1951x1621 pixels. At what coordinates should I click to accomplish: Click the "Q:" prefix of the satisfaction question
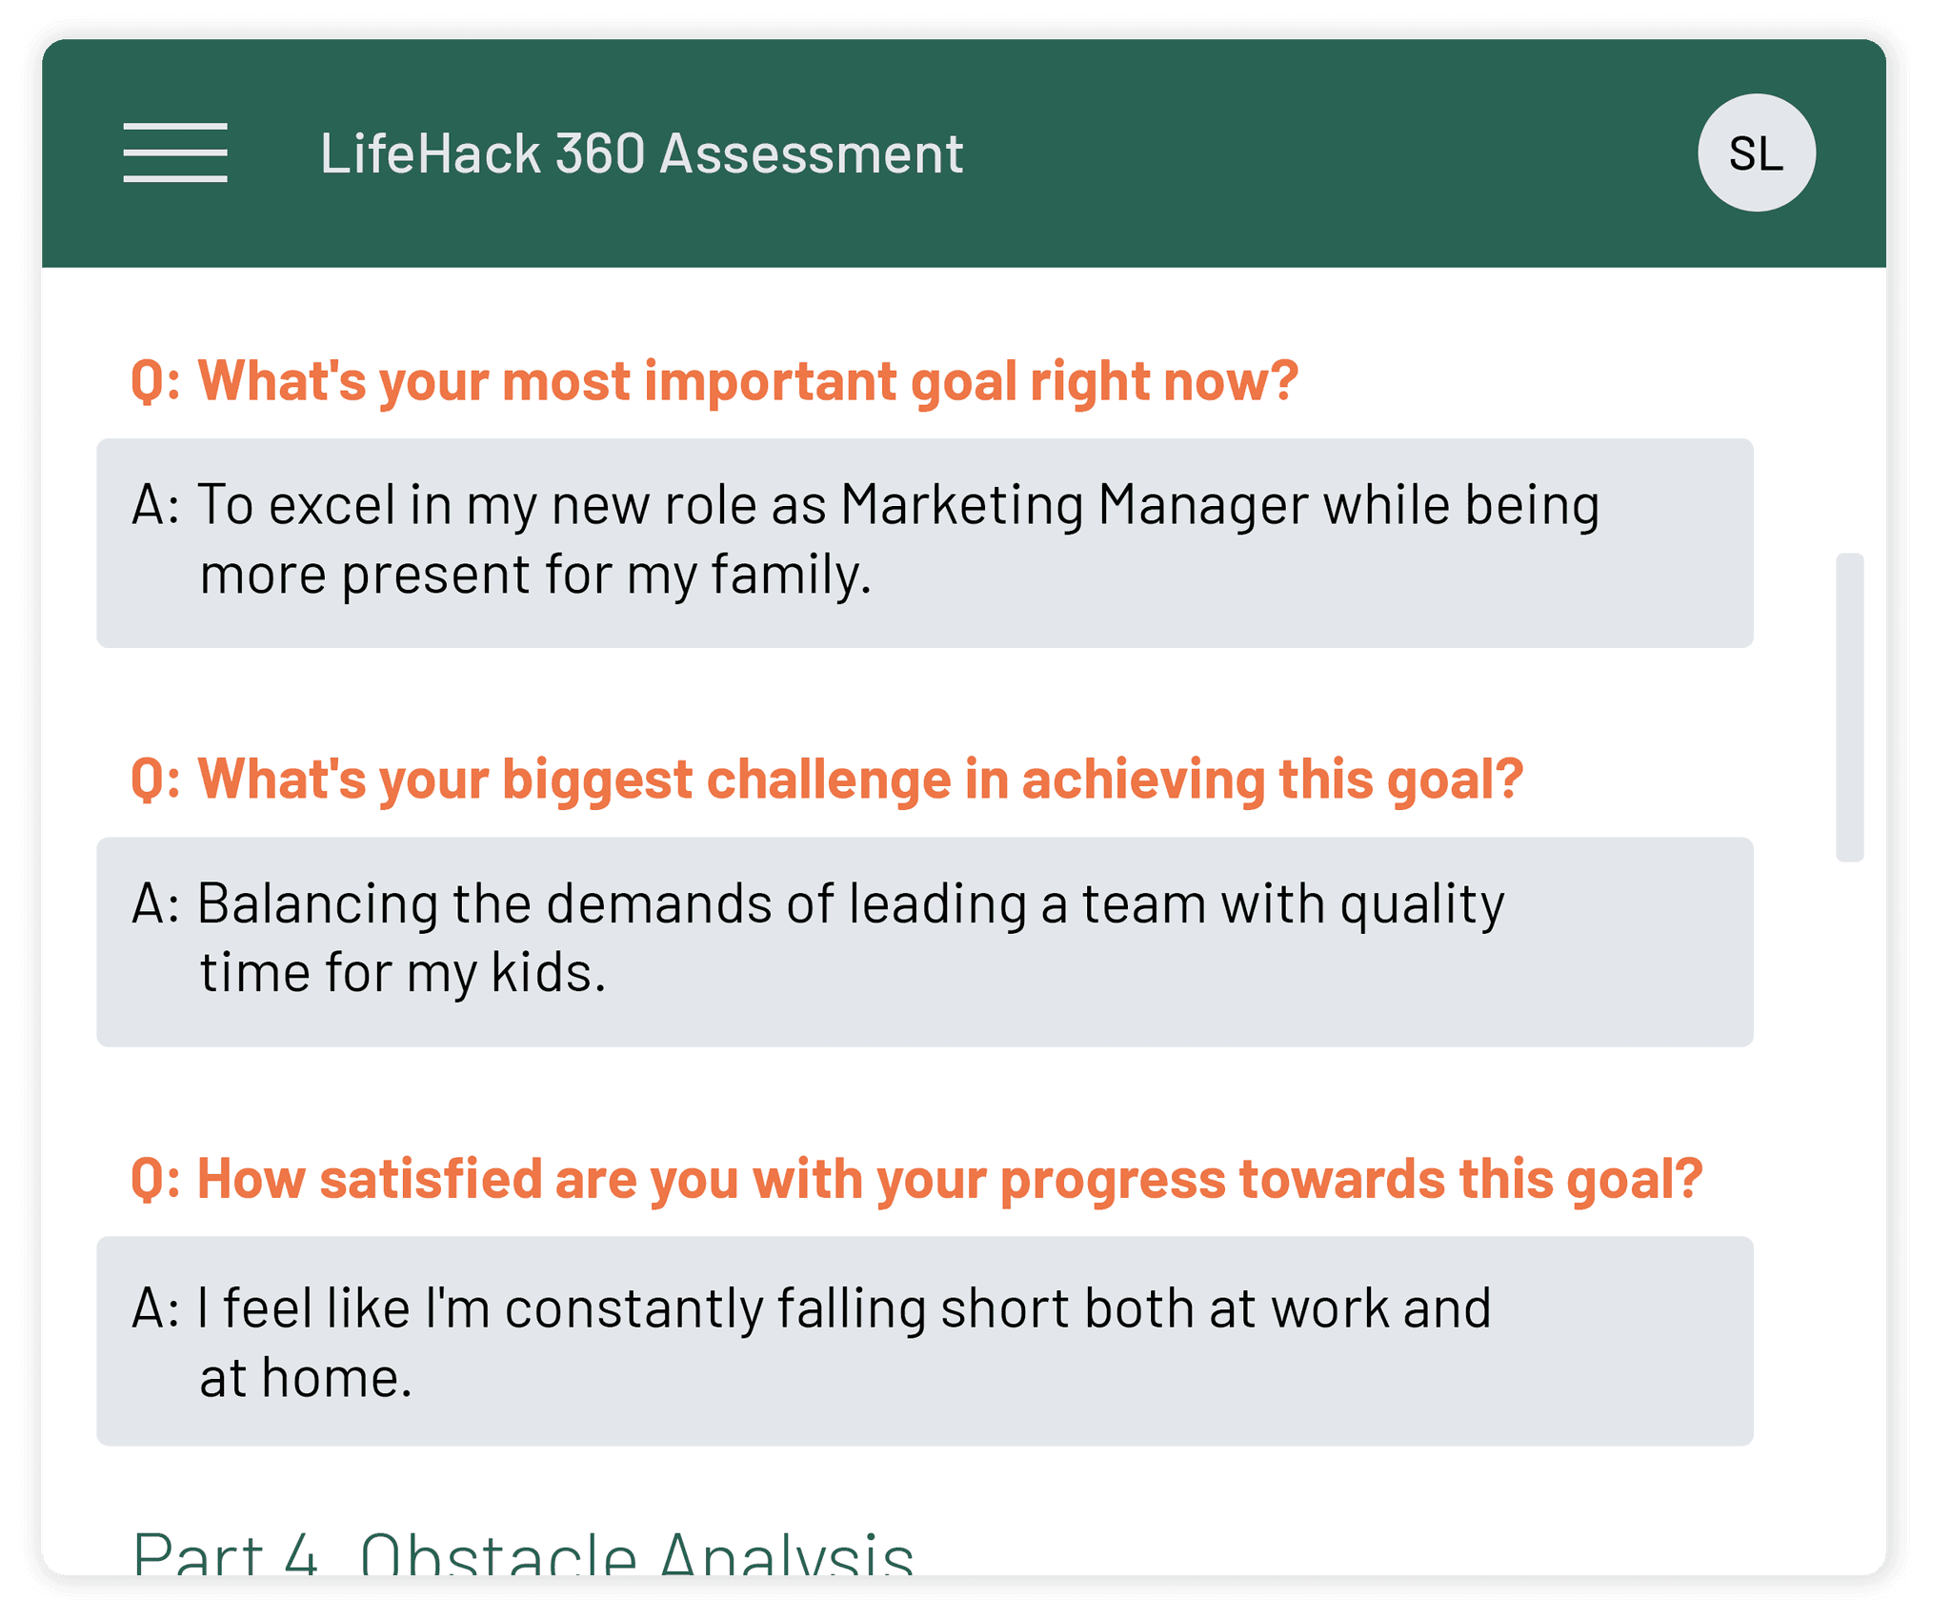pos(156,1179)
